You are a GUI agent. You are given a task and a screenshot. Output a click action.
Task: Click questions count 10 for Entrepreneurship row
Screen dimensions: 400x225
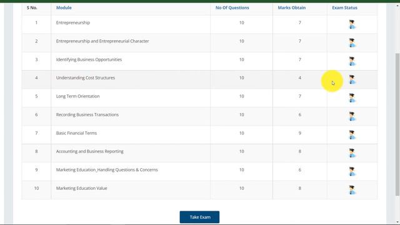pyautogui.click(x=242, y=22)
